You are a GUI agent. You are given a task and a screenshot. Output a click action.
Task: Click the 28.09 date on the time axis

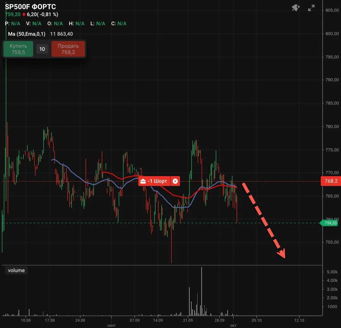(x=219, y=320)
